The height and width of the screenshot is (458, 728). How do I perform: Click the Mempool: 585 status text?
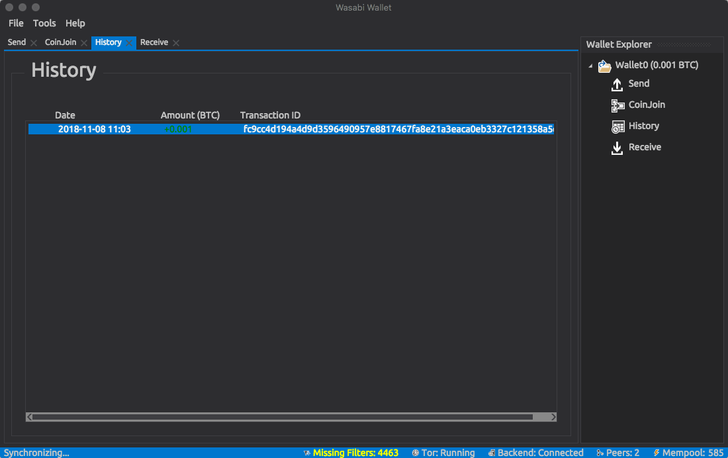pyautogui.click(x=693, y=453)
